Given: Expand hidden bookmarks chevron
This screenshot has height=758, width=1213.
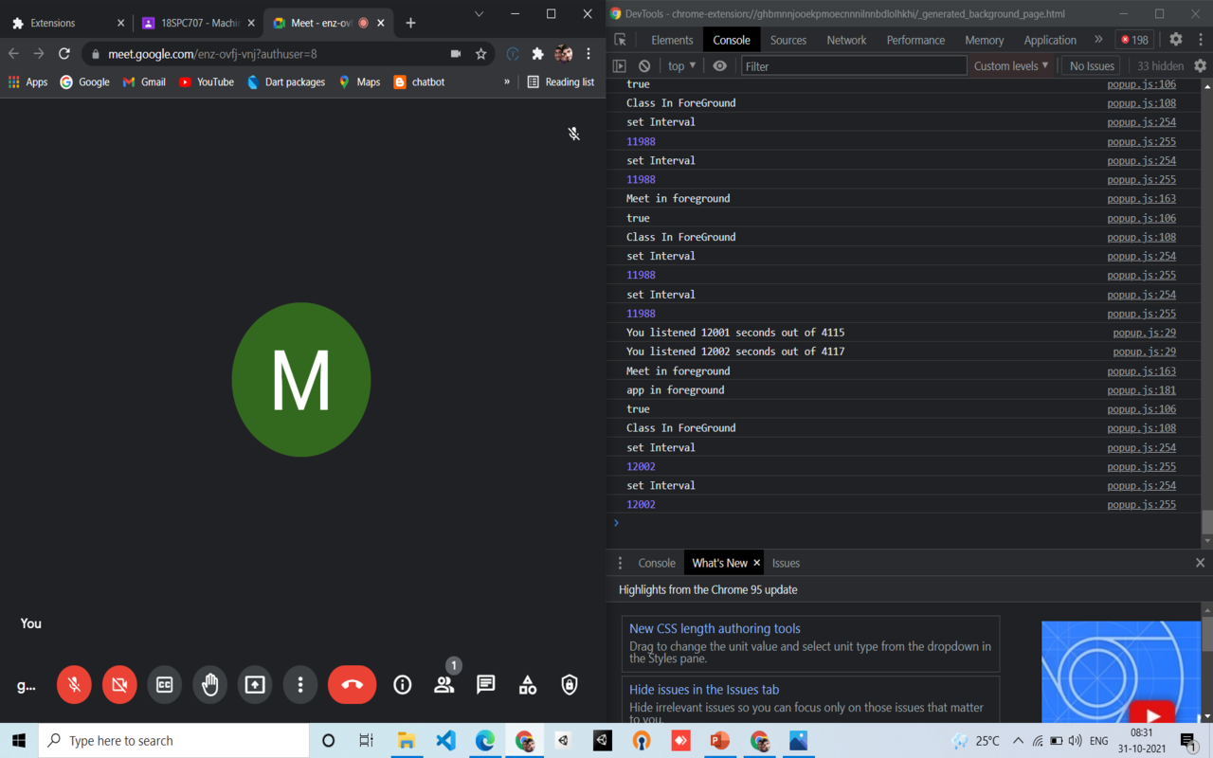Looking at the screenshot, I should click(x=507, y=82).
